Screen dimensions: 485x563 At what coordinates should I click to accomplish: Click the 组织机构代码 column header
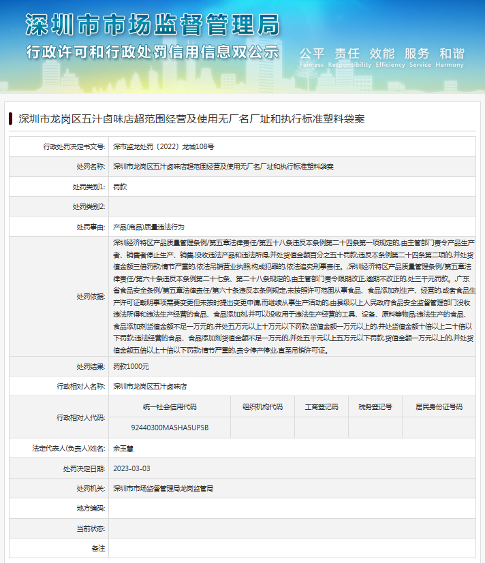tap(263, 407)
